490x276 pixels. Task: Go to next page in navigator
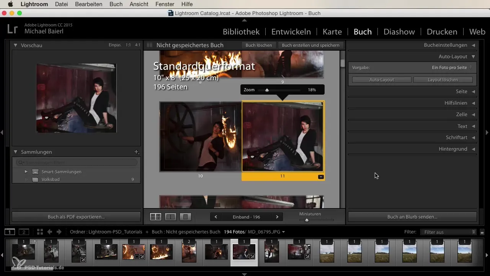pyautogui.click(x=277, y=217)
